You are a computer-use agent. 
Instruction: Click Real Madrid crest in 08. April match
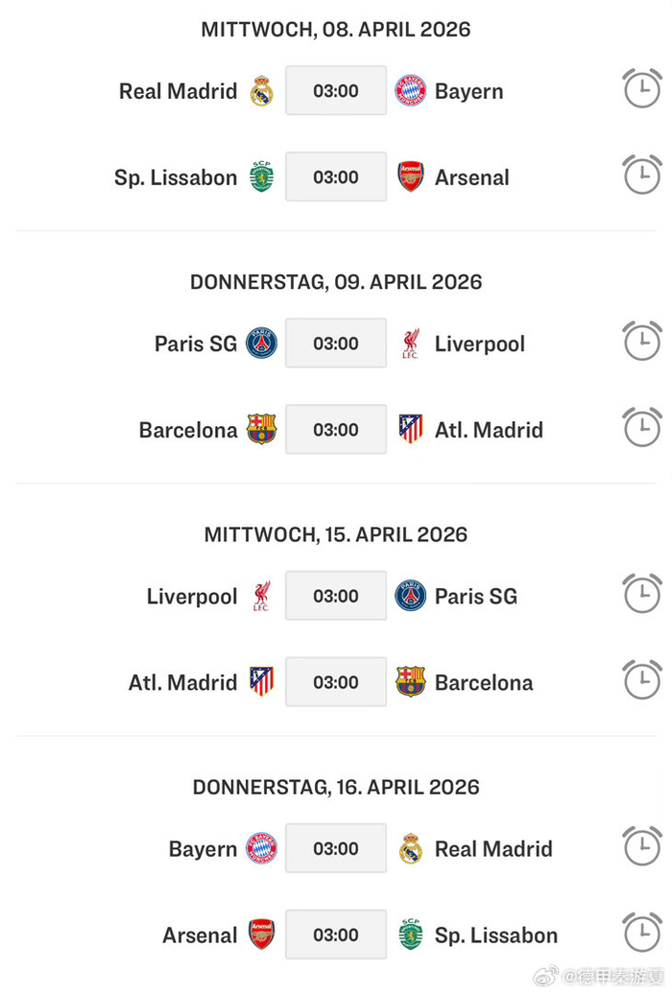click(x=261, y=91)
